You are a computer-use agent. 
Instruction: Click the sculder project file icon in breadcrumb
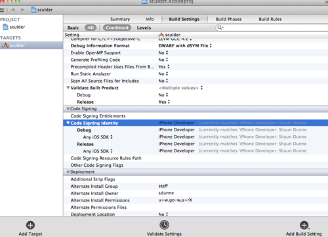pos(33,10)
